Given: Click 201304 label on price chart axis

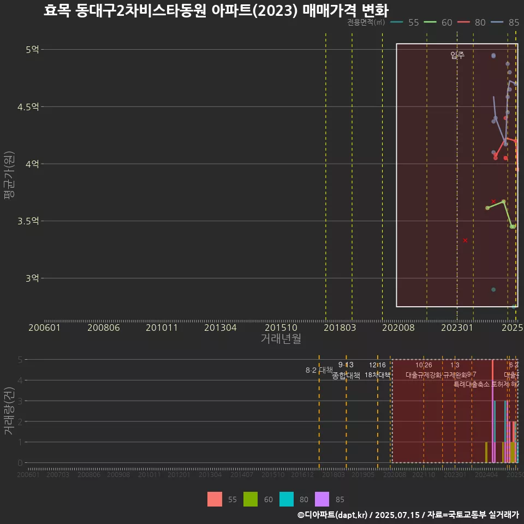Looking at the screenshot, I should tap(220, 327).
